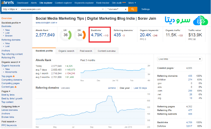Screen dimensions: 211x129
Task: Select the All time chart range
Action: (112, 88)
